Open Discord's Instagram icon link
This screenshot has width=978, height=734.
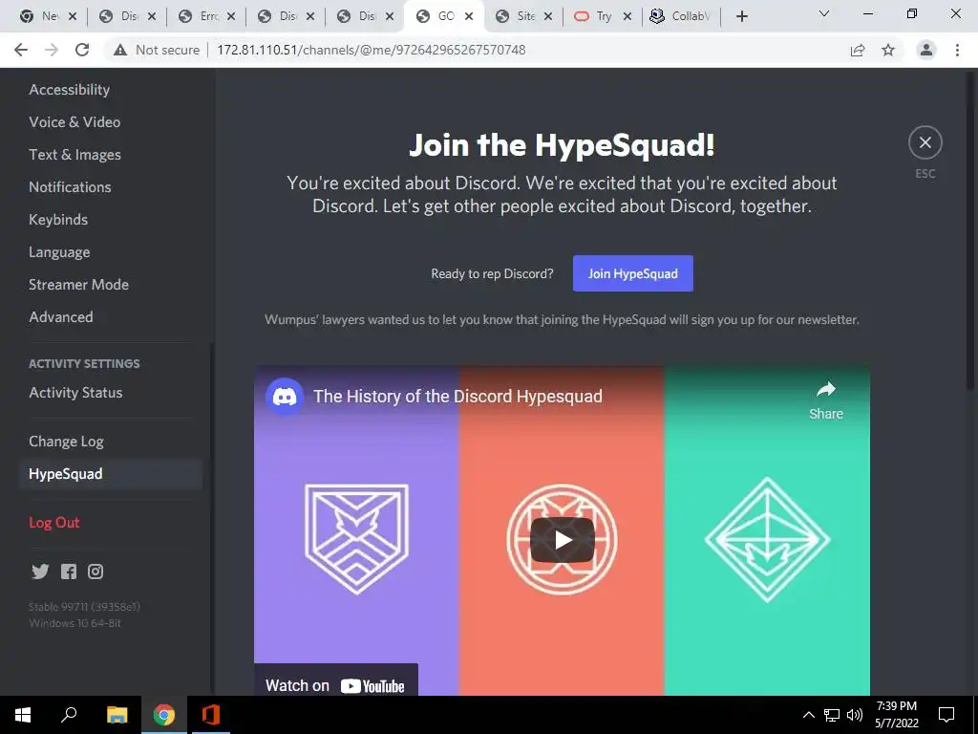96,572
